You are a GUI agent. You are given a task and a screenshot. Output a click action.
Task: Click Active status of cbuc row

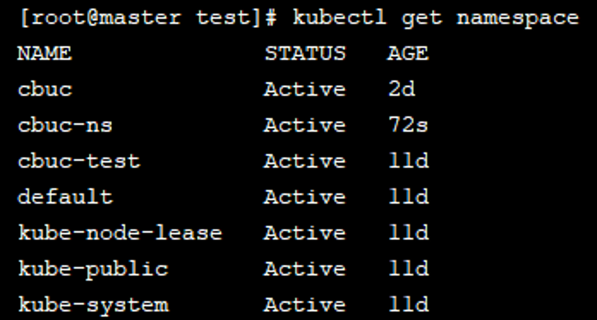tap(305, 89)
